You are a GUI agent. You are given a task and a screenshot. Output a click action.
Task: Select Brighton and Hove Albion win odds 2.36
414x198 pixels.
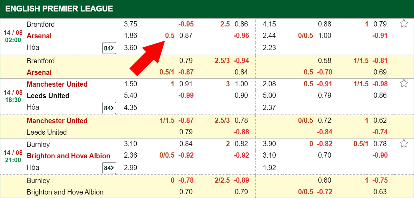pos(130,155)
